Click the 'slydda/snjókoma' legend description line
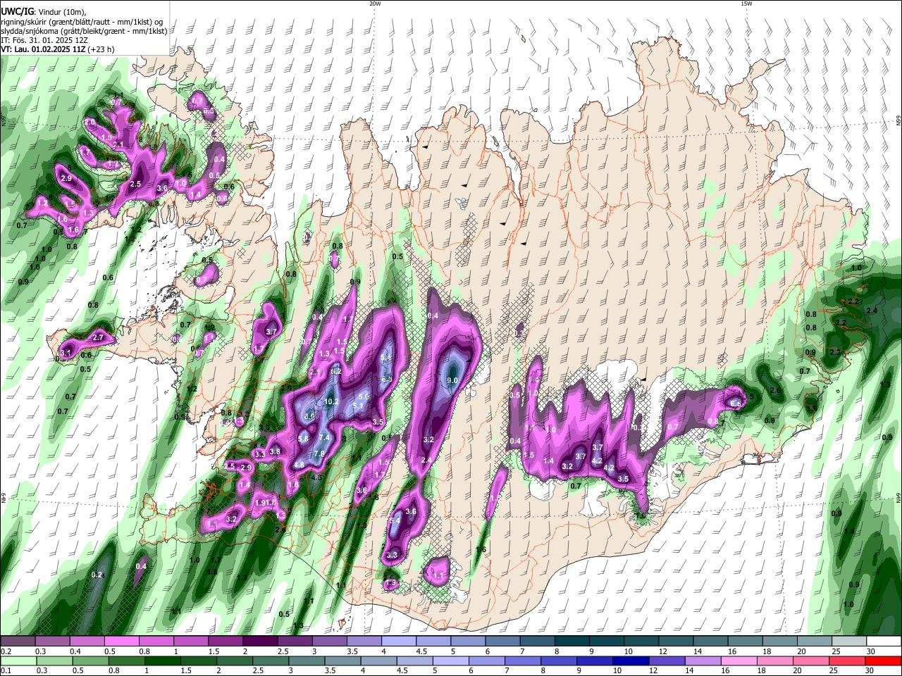902x676 pixels. (x=84, y=31)
